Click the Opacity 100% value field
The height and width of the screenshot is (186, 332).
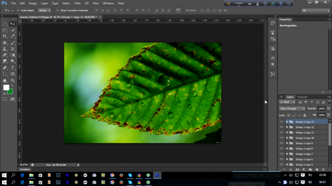point(322,109)
